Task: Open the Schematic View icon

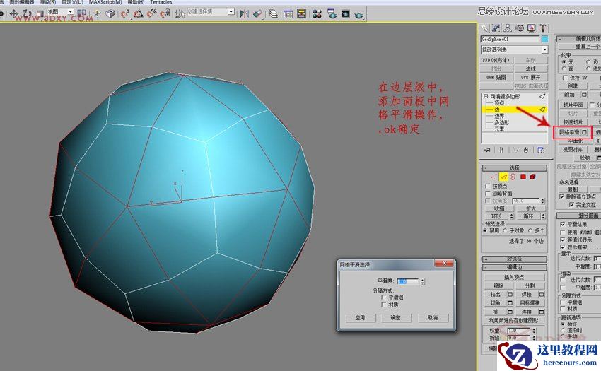Action: coord(302,14)
